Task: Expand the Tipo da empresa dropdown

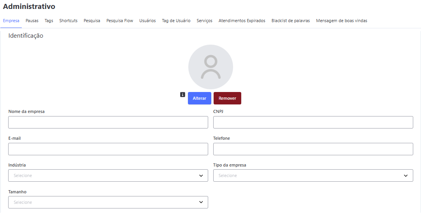Action: coord(313,175)
